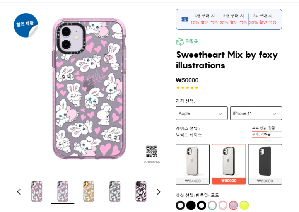This screenshot has height=212, width=299.
Task: Select the black ₩50000 case option
Action: [x=265, y=164]
